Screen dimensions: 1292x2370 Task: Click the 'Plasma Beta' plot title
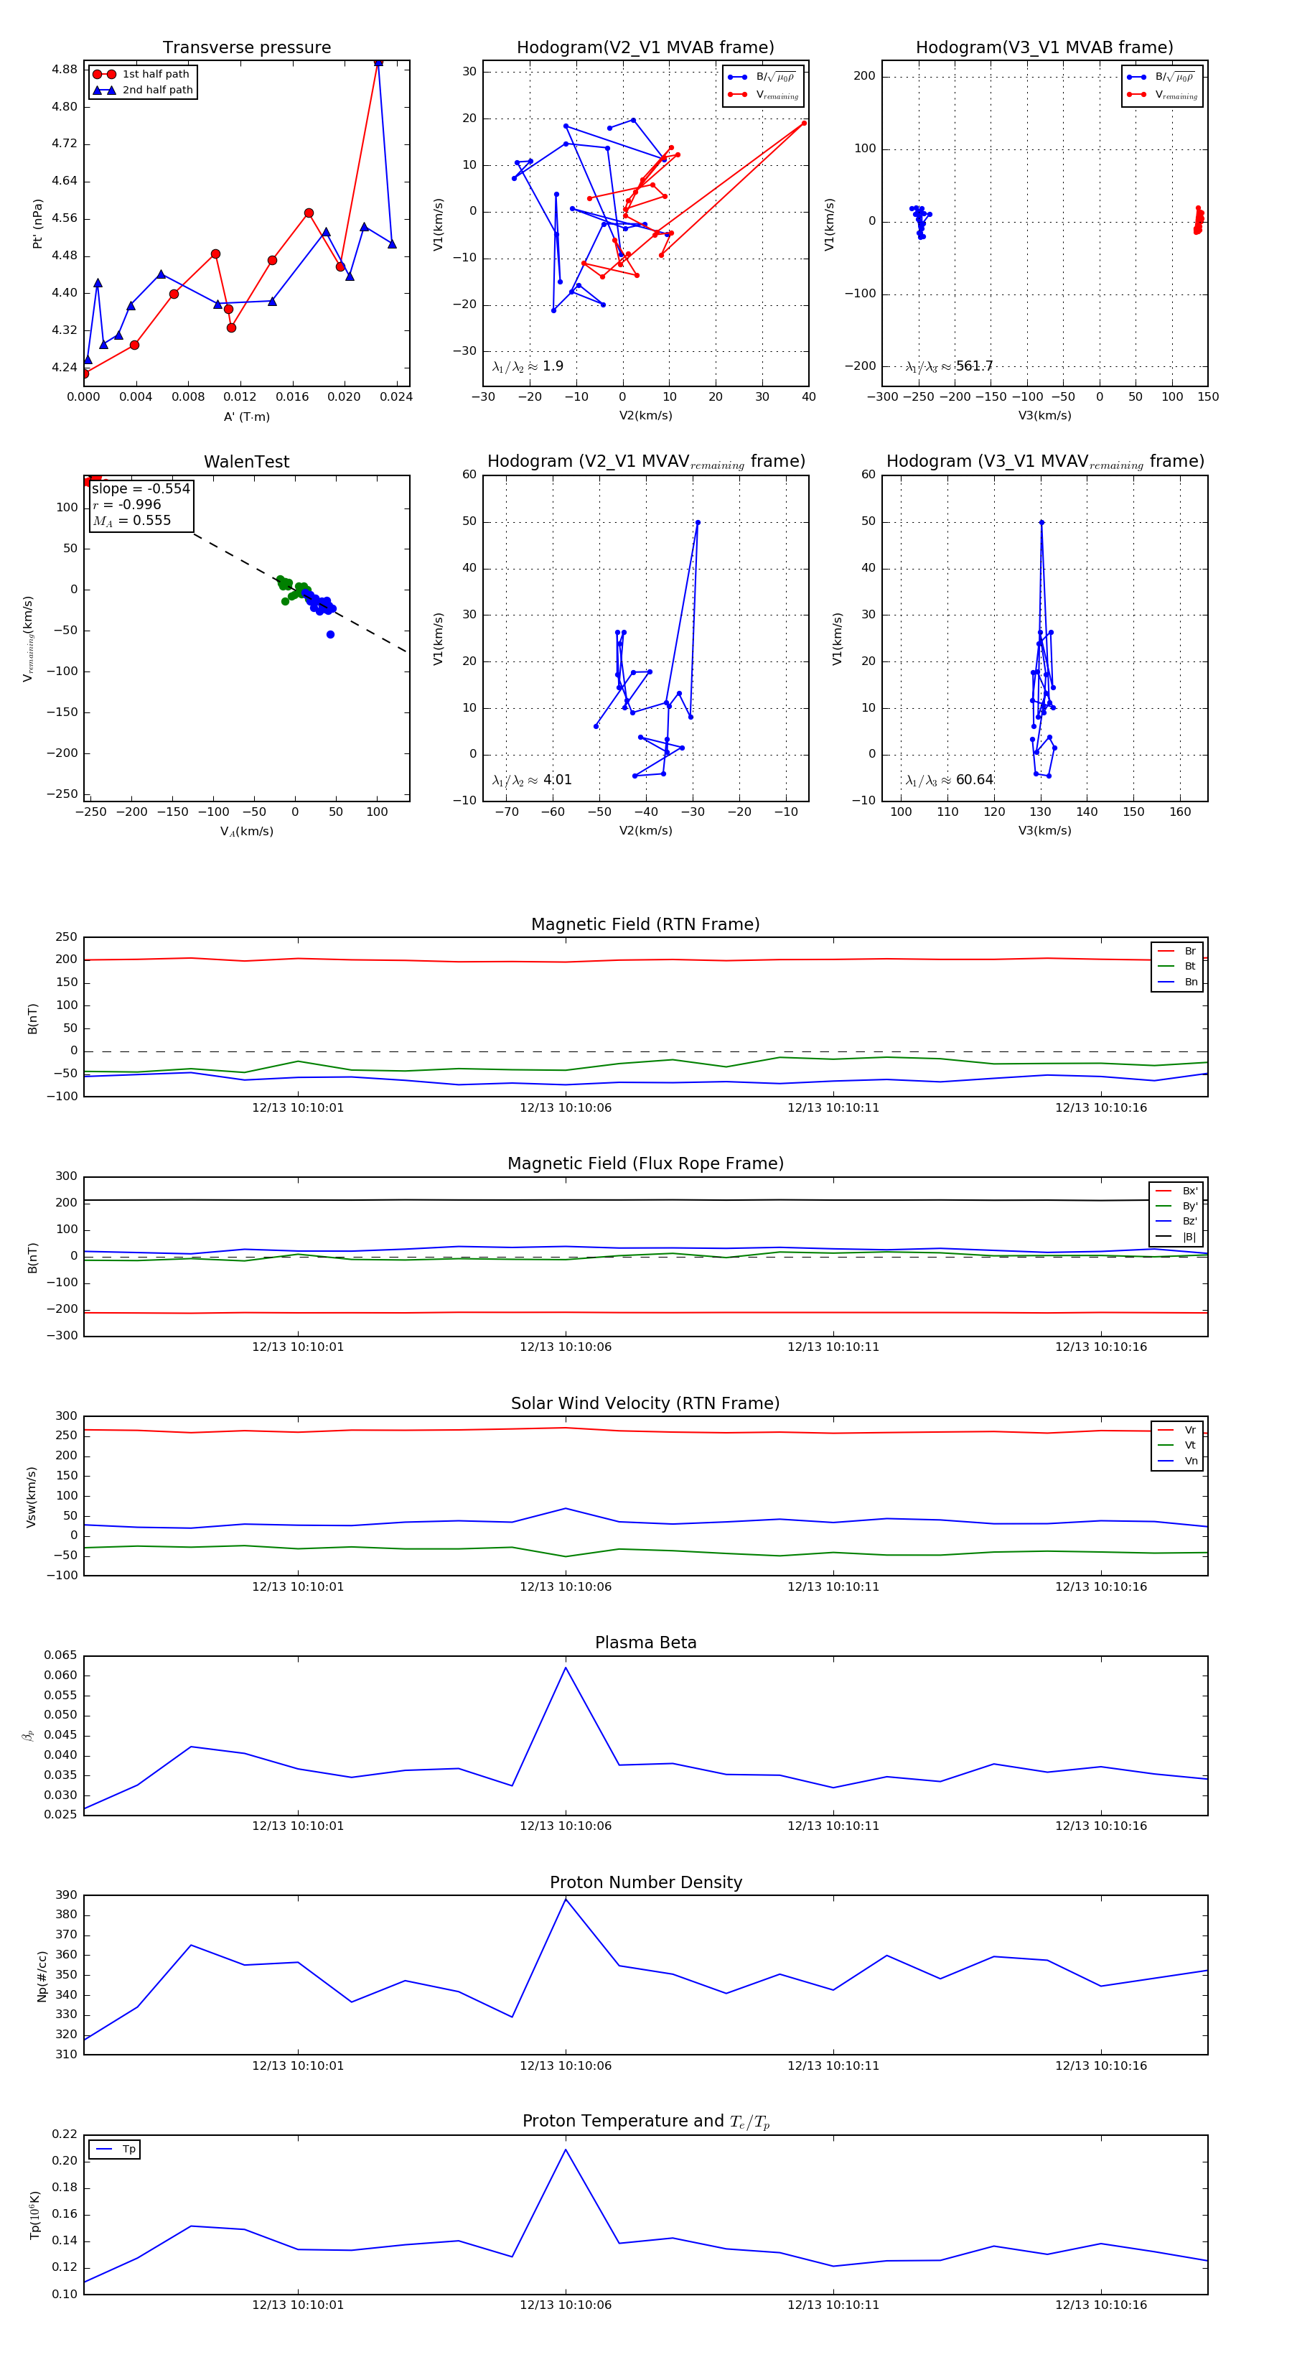[x=645, y=1643]
